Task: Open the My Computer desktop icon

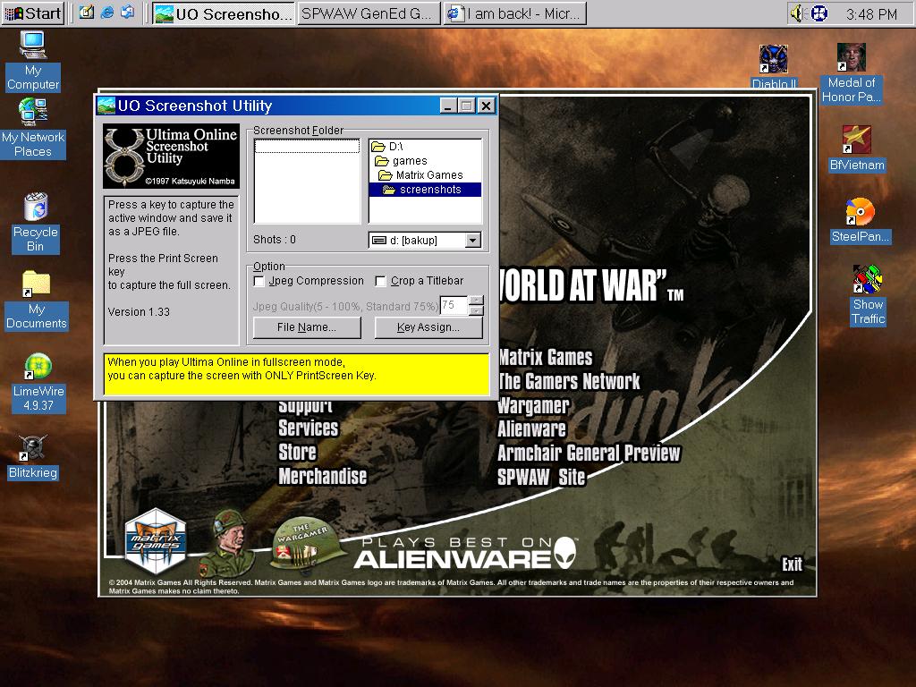Action: [32, 61]
